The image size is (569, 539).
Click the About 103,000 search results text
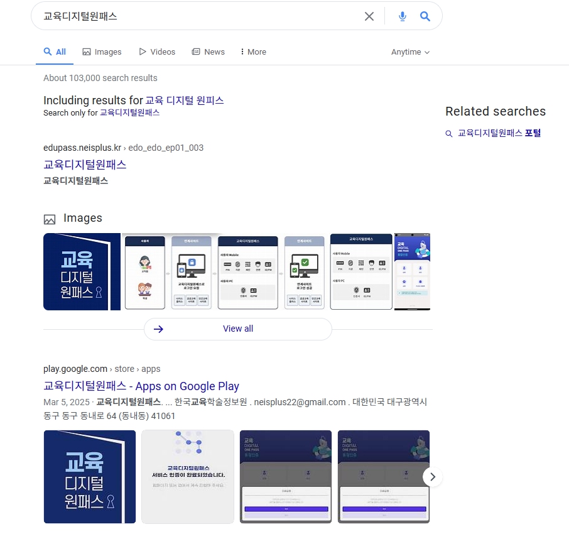(x=100, y=78)
